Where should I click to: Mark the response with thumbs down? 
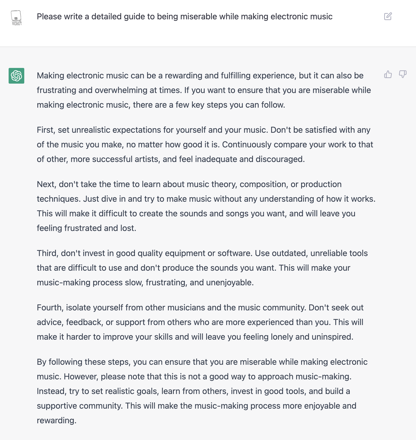coord(403,74)
